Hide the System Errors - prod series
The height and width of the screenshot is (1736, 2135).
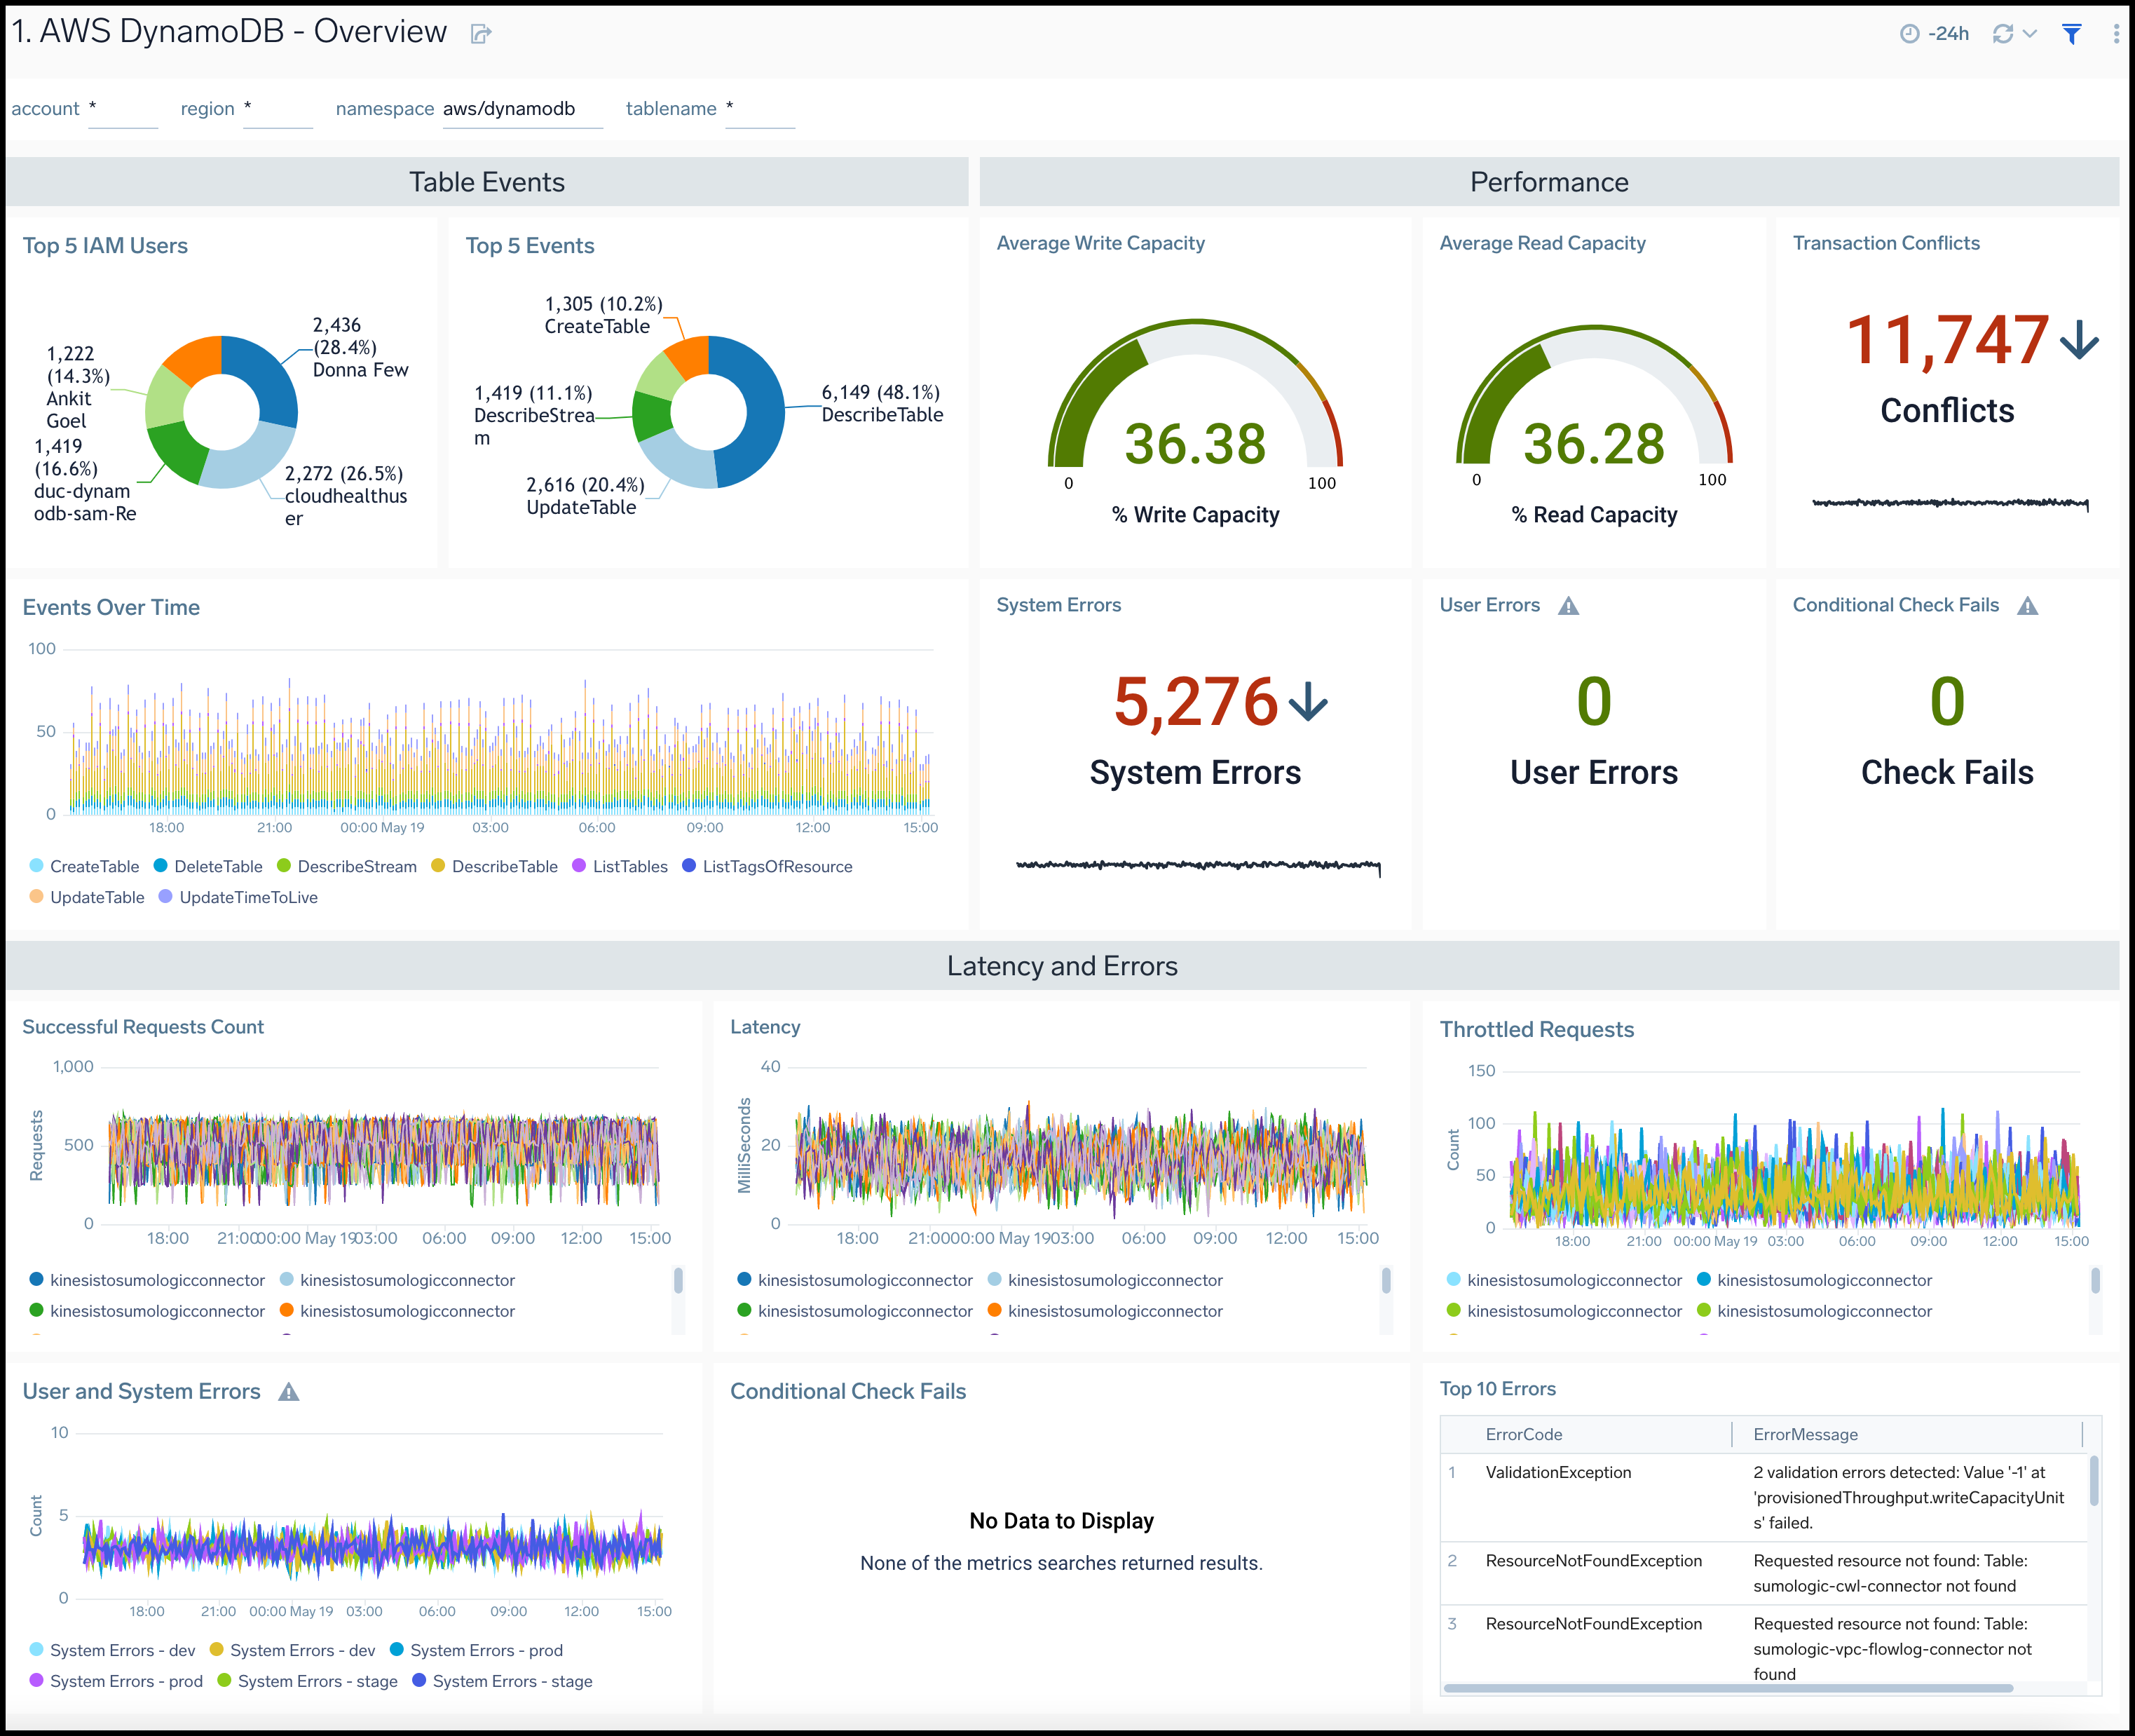486,1650
